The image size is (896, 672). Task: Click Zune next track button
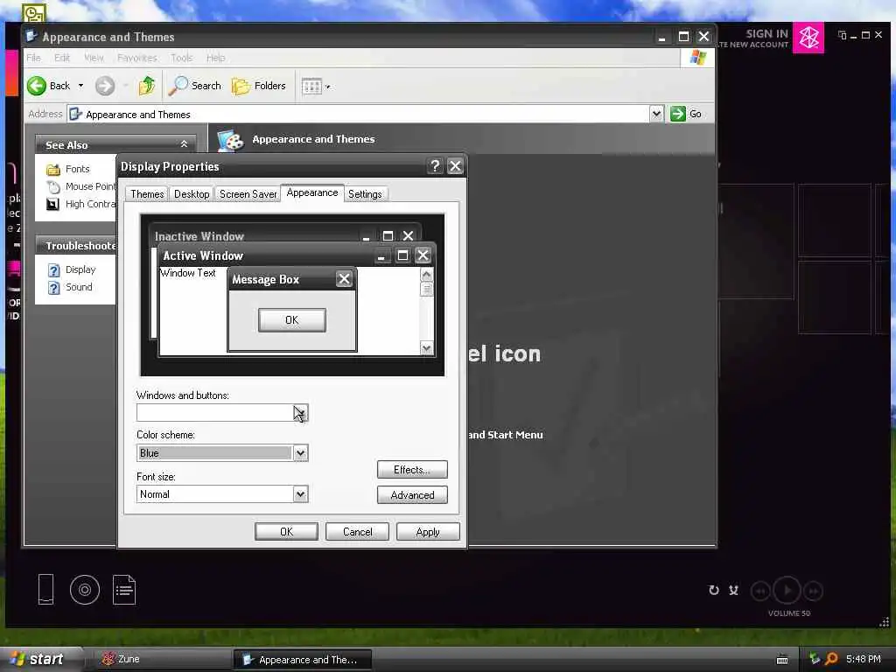814,591
